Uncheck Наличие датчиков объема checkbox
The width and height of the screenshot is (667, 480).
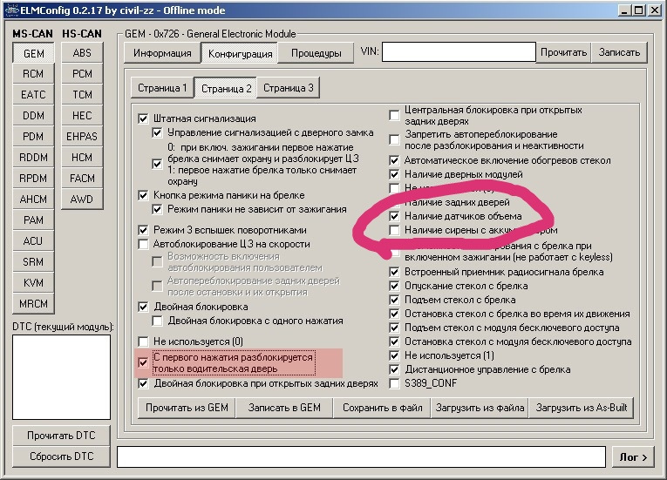pos(395,216)
